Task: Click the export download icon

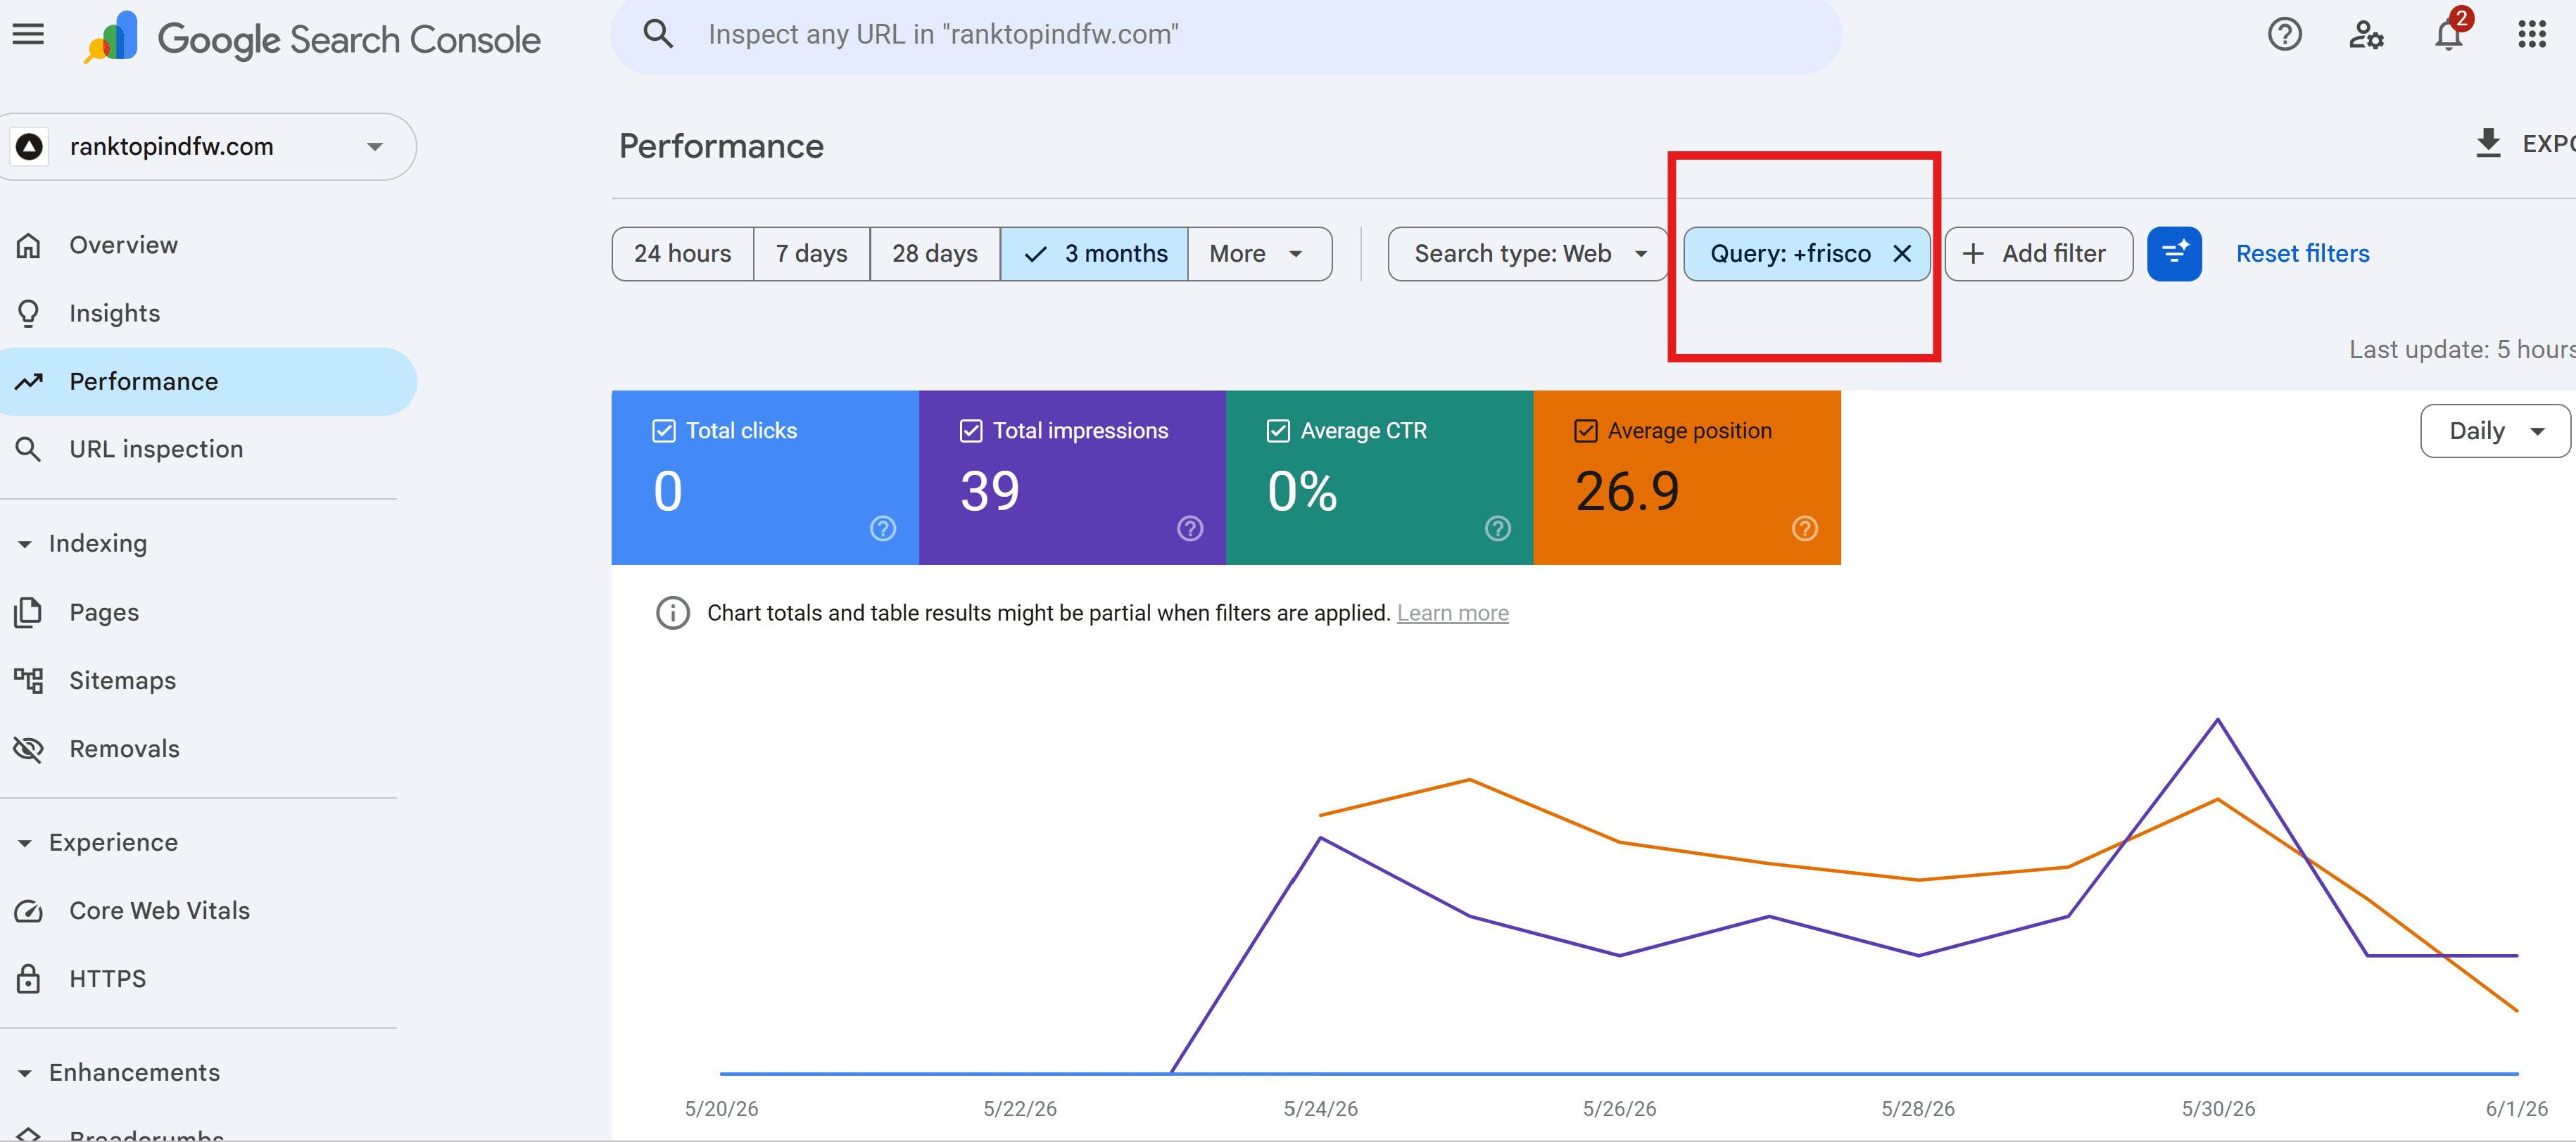Action: 2488,144
